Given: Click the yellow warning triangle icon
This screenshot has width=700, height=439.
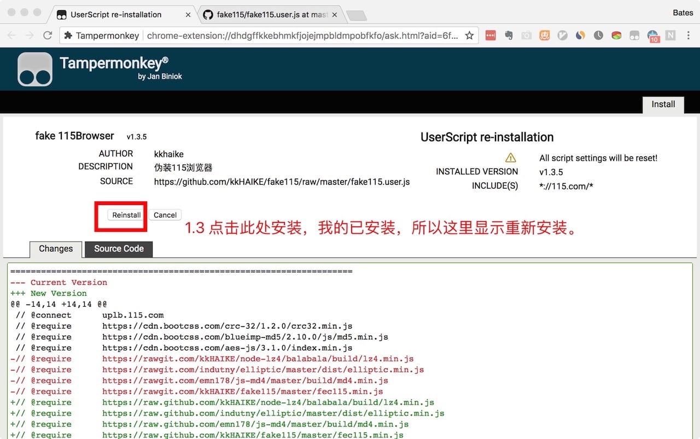Looking at the screenshot, I should click(x=511, y=158).
